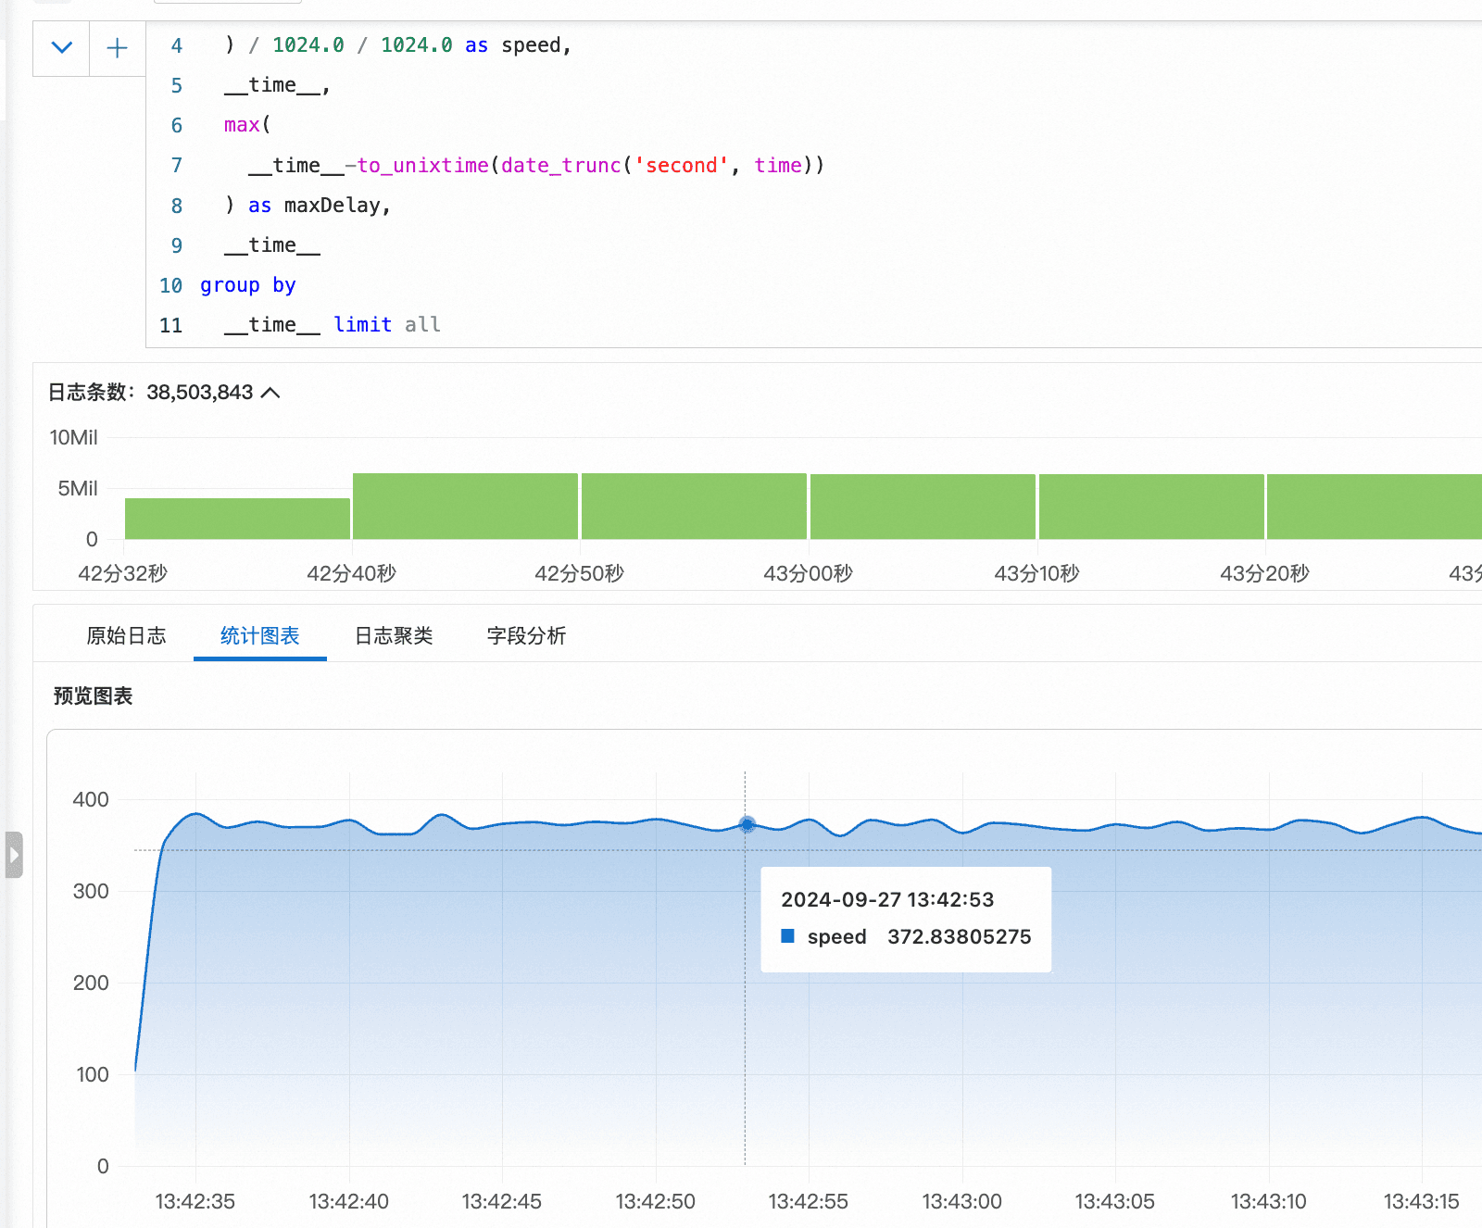Click the short histogram bar at 42分32秒
The width and height of the screenshot is (1482, 1228).
tap(237, 519)
